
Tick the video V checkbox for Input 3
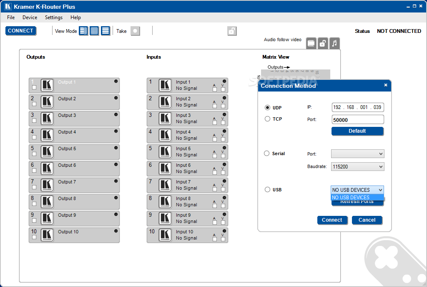[x=223, y=123]
